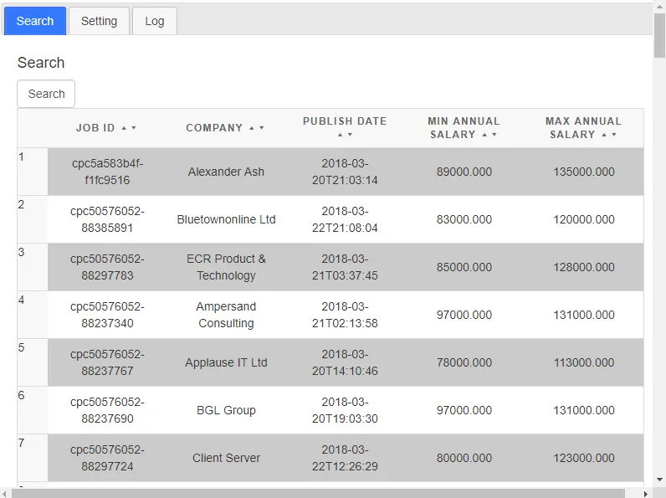Image resolution: width=666 pixels, height=498 pixels.
Task: Click JOB ID column header
Action: pyautogui.click(x=107, y=128)
